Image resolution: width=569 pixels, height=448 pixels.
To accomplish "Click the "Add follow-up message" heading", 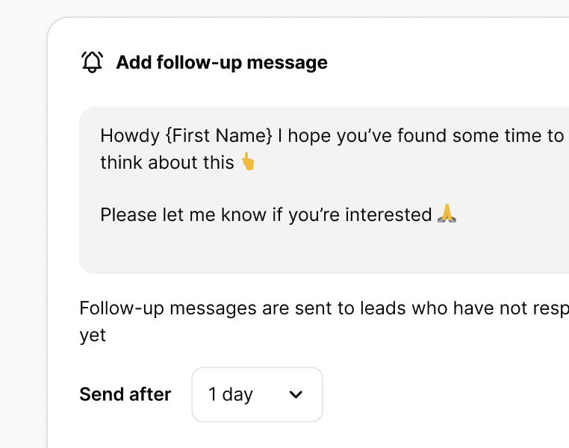I will click(222, 62).
